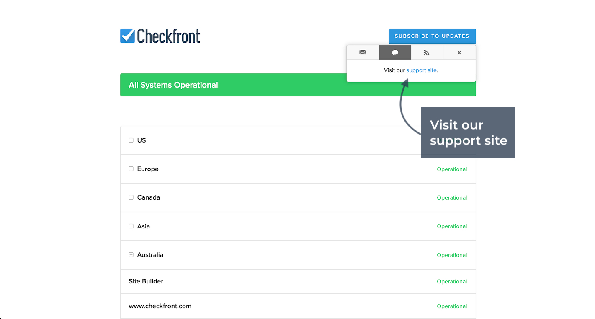This screenshot has height=319, width=595.
Task: Click Operational status for Europe
Action: [x=452, y=169]
